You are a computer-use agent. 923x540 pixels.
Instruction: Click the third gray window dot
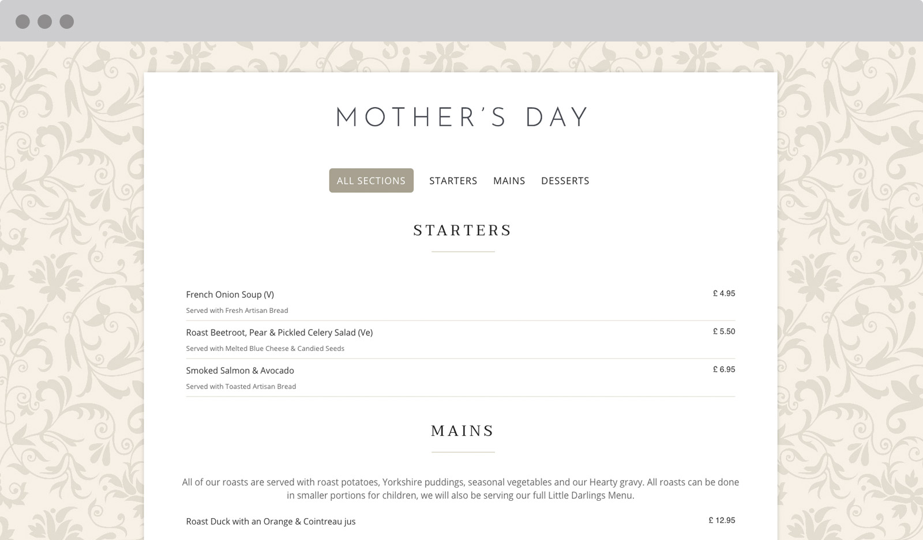pyautogui.click(x=67, y=22)
